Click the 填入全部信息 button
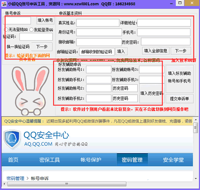 point(156,51)
